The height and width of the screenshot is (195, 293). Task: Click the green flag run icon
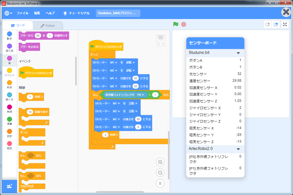tap(176, 25)
